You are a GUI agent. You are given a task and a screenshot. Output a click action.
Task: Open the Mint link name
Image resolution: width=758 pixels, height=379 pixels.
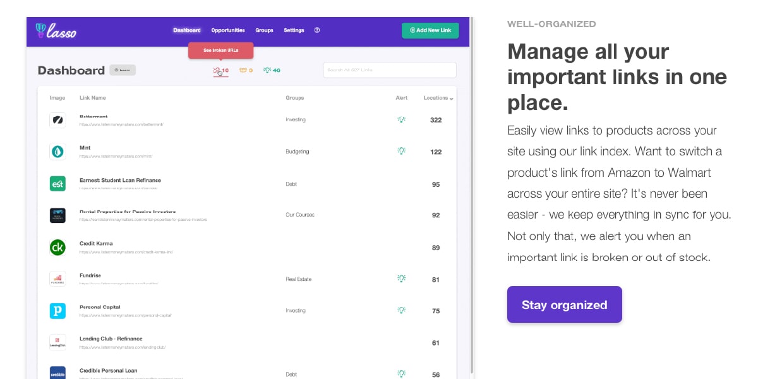point(85,148)
